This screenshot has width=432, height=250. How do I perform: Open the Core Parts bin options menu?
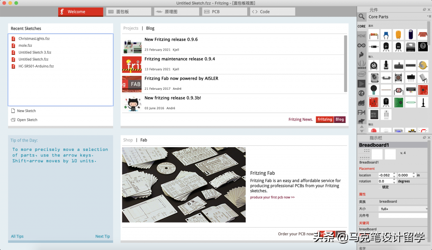429,16
